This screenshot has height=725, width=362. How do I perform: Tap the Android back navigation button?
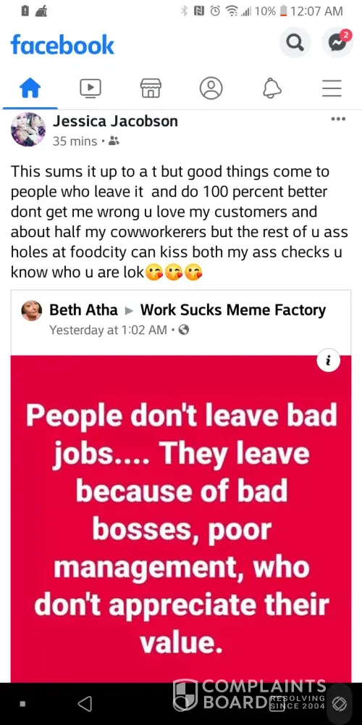coord(85,704)
